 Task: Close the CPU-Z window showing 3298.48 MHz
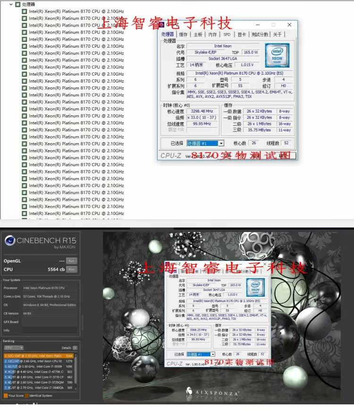click(289, 25)
